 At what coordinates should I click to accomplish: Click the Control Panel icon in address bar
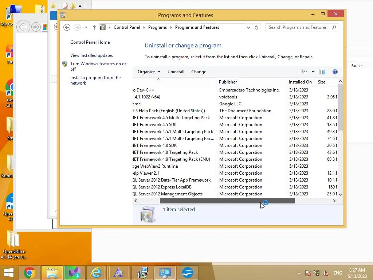click(103, 27)
